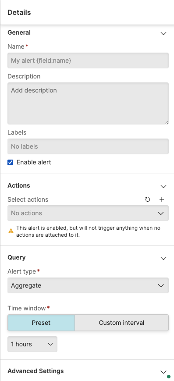Click the Advanced Settings heading
The width and height of the screenshot is (174, 381).
coord(36,371)
